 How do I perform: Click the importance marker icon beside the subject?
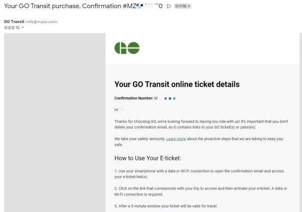click(169, 6)
